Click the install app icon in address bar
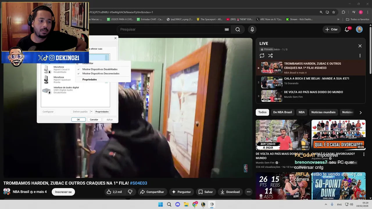This screenshot has height=209, width=372. pos(327,12)
